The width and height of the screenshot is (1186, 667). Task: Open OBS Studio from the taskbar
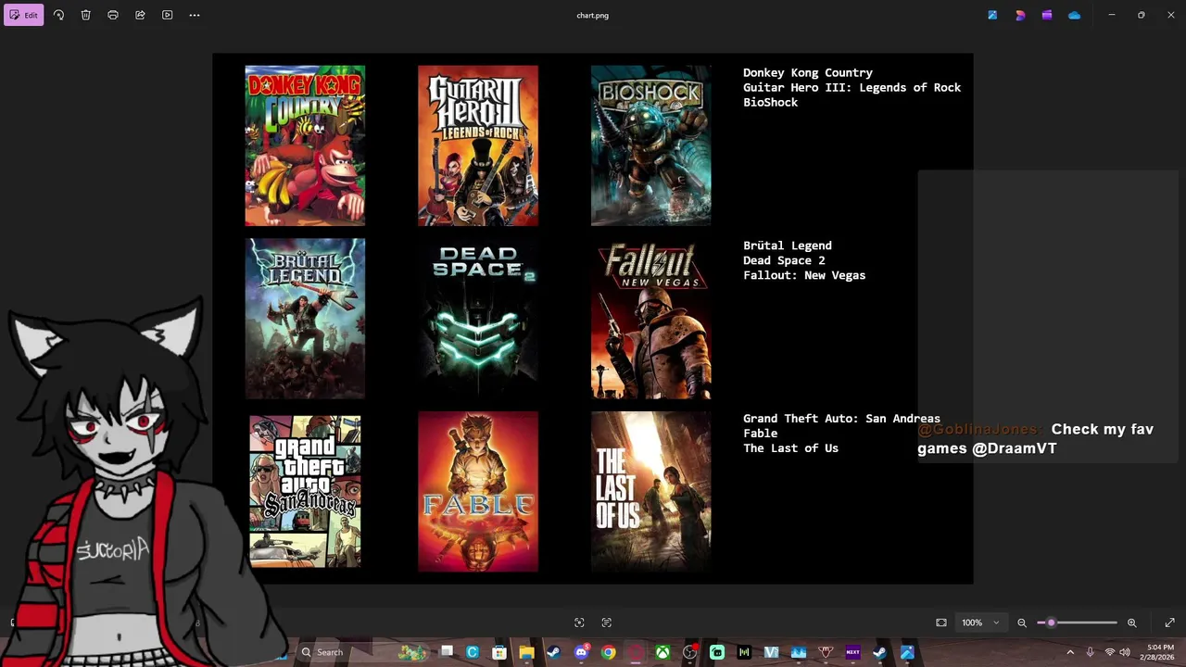coord(689,652)
